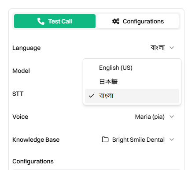Click the checkmark beside বাংলা option
This screenshot has height=170, width=188.
tap(92, 96)
